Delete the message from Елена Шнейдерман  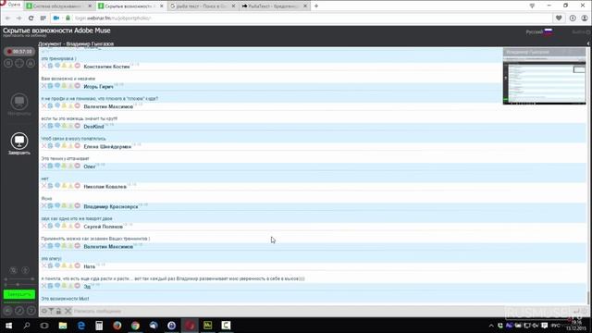click(44, 146)
